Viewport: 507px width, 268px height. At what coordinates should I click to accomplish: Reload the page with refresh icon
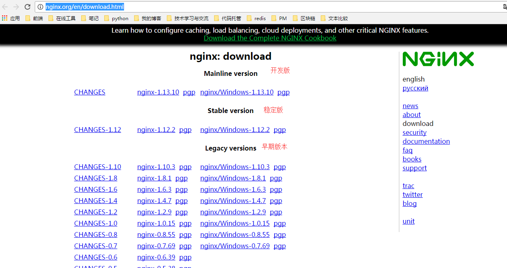[27, 7]
